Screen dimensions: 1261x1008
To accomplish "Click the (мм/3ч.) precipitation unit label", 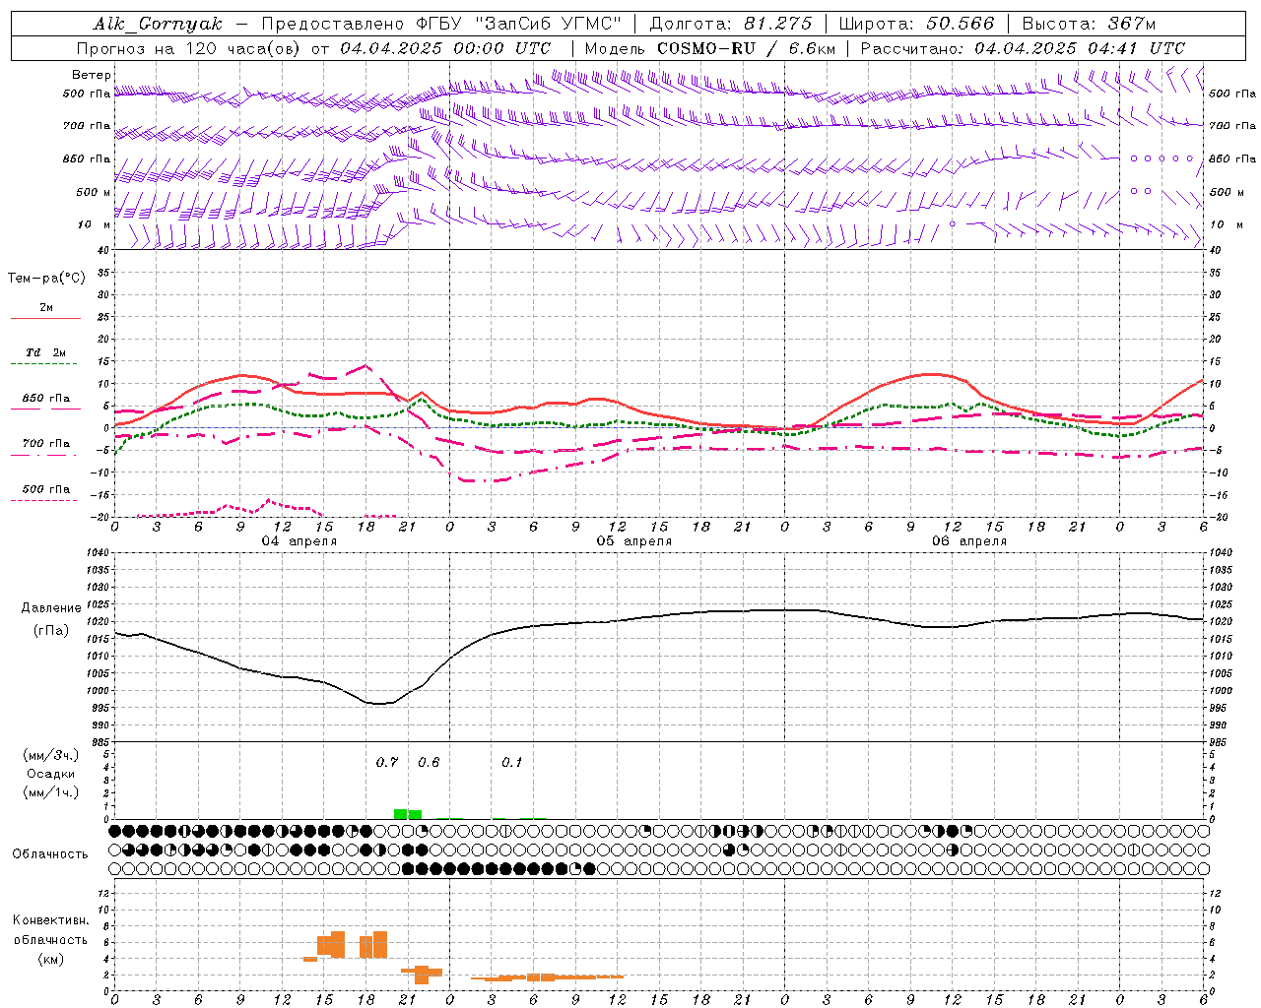I will (51, 755).
